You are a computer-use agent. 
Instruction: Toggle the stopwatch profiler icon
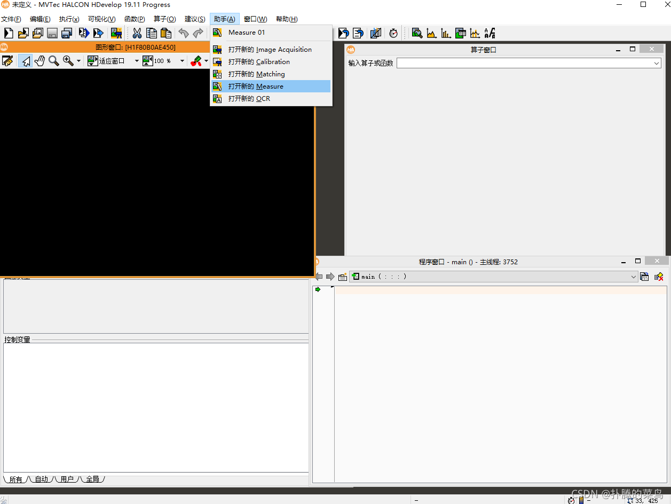coord(393,33)
